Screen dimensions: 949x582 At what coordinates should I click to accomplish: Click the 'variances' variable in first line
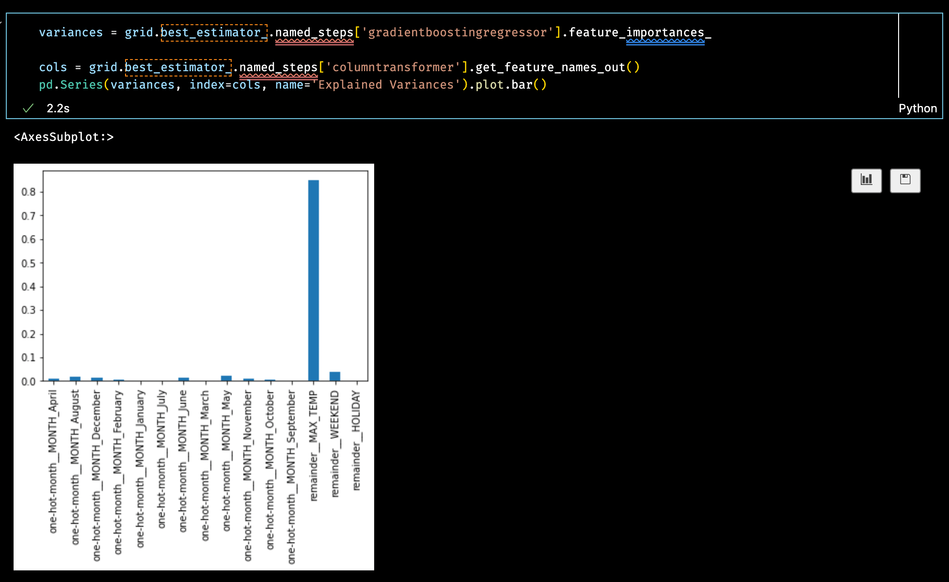(x=71, y=32)
